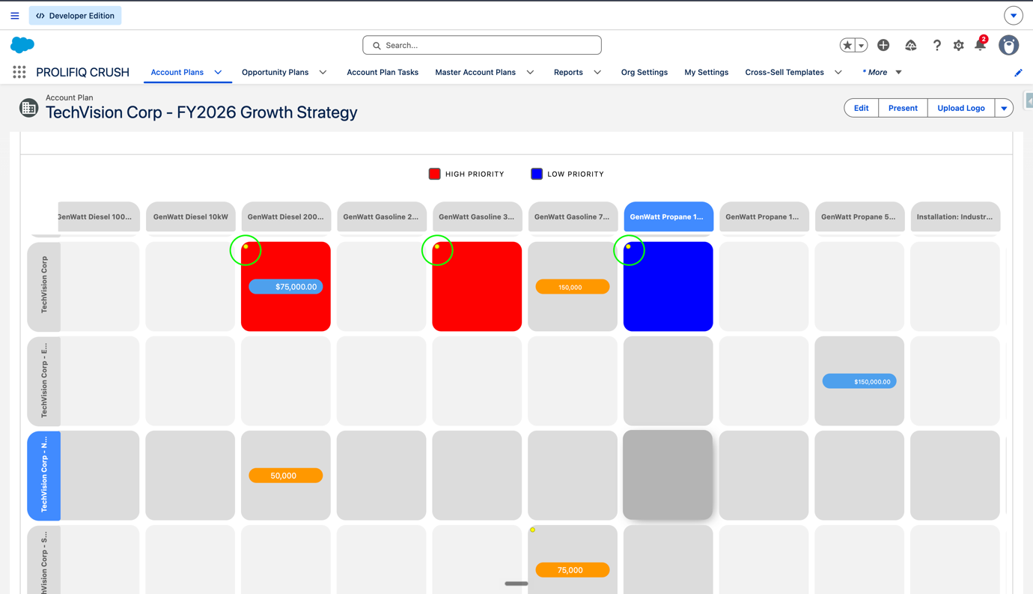
Task: Click the Salesforce cloud logo
Action: pyautogui.click(x=22, y=45)
